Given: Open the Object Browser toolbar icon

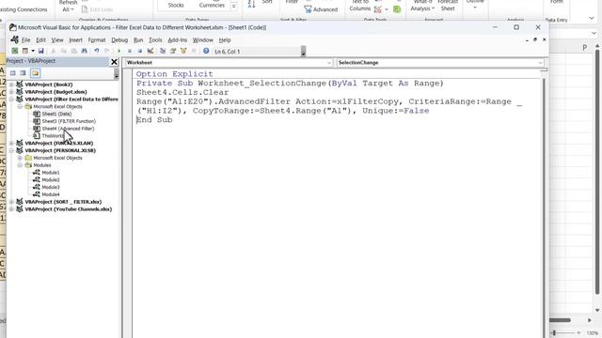Looking at the screenshot, I should pos(183,51).
